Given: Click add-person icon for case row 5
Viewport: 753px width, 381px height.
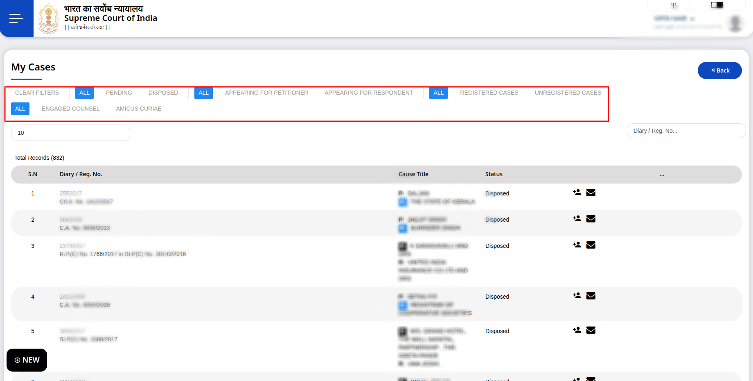Looking at the screenshot, I should pyautogui.click(x=577, y=330).
